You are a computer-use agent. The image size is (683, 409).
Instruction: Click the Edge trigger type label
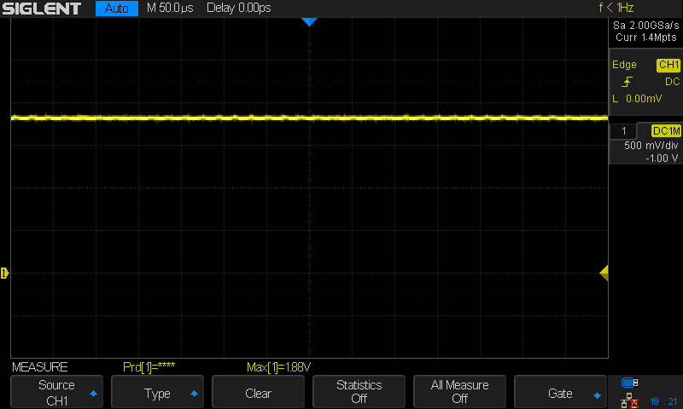click(624, 65)
